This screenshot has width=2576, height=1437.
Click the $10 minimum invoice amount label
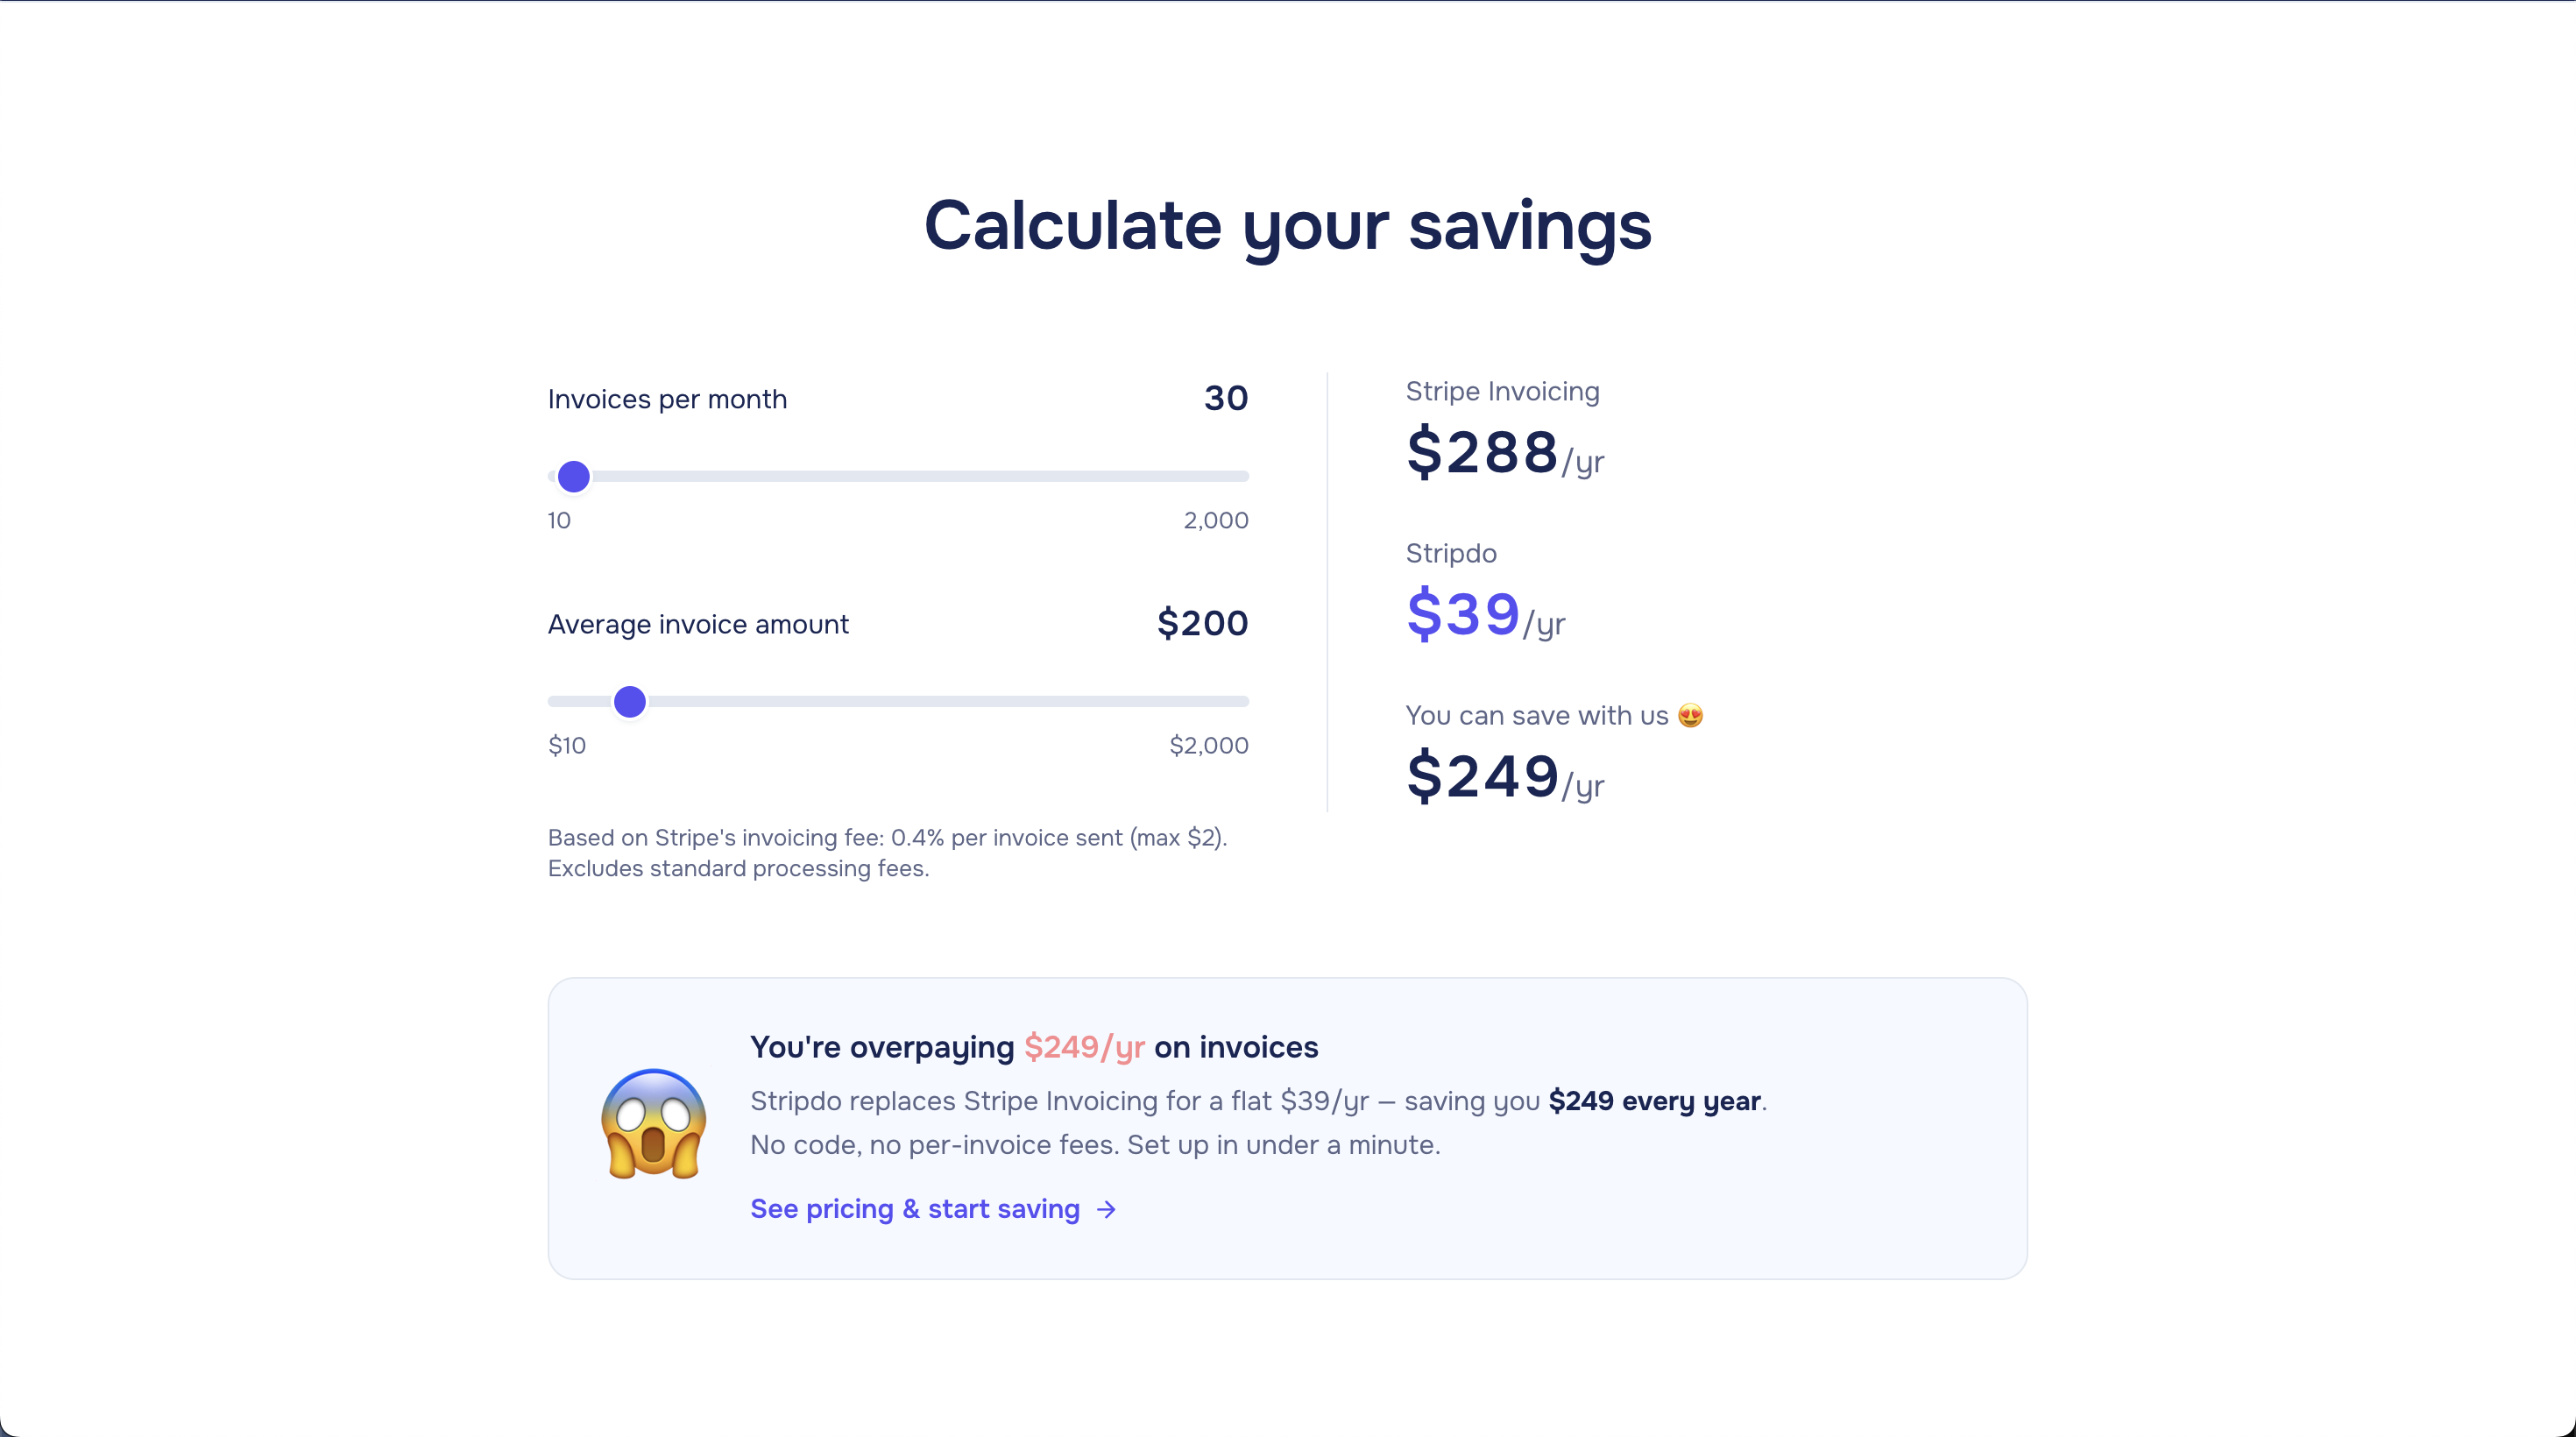pos(566,746)
